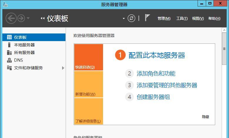Open the 管理(M) menu
This screenshot has height=138, width=229.
(x=164, y=18)
